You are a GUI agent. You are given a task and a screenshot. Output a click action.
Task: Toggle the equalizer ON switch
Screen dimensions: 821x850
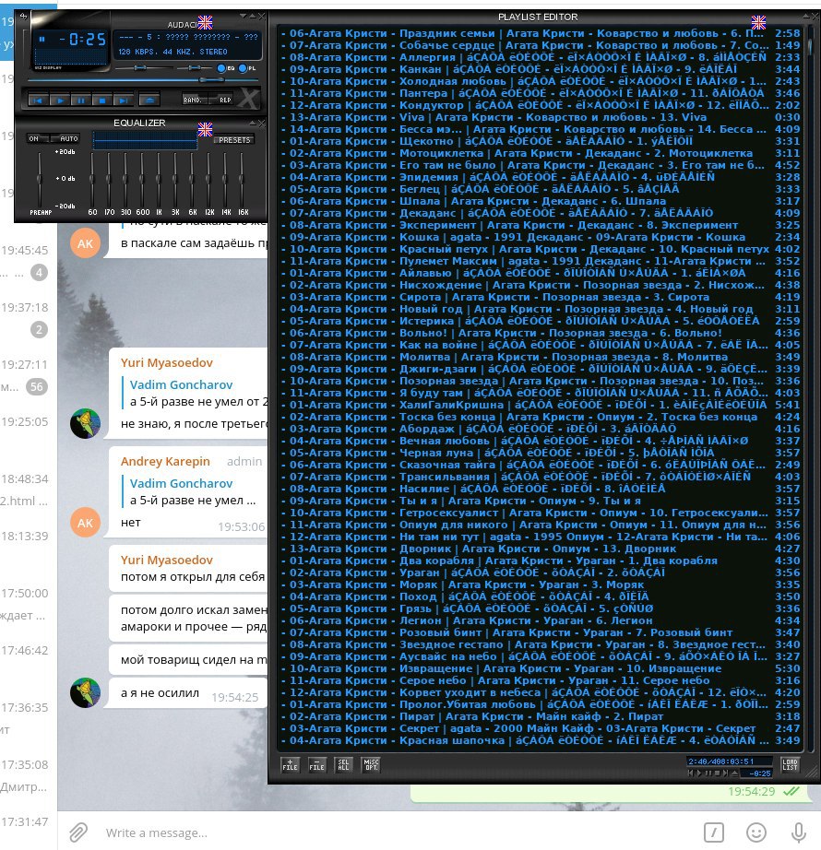tap(36, 139)
